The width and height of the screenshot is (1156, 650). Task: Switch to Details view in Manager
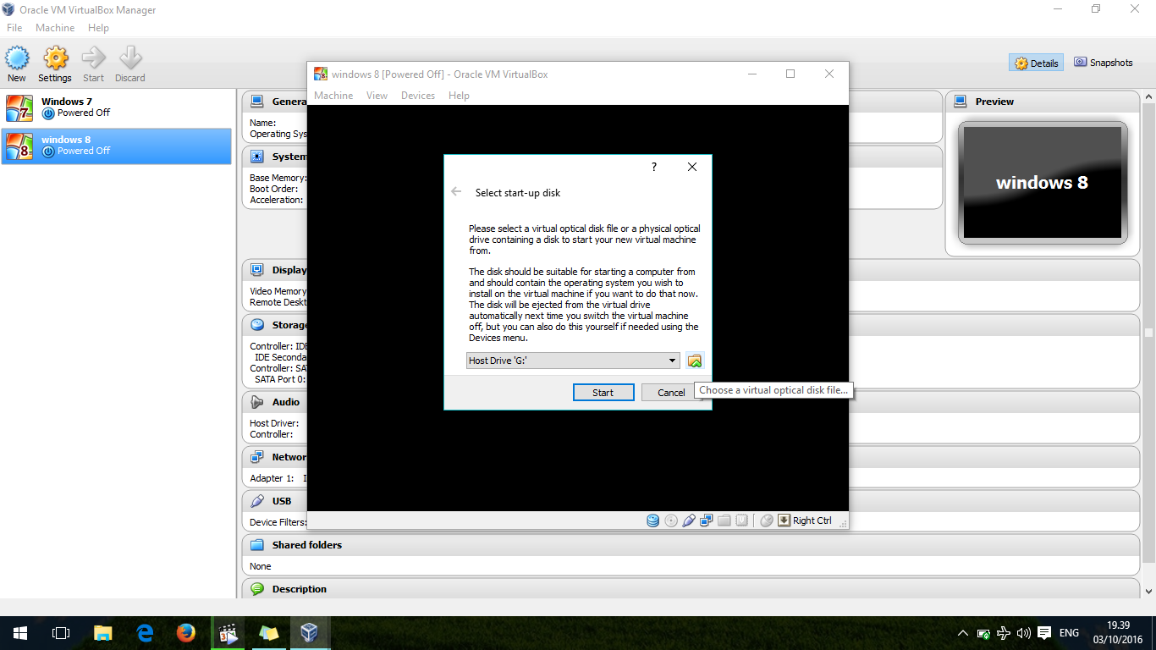coord(1037,63)
